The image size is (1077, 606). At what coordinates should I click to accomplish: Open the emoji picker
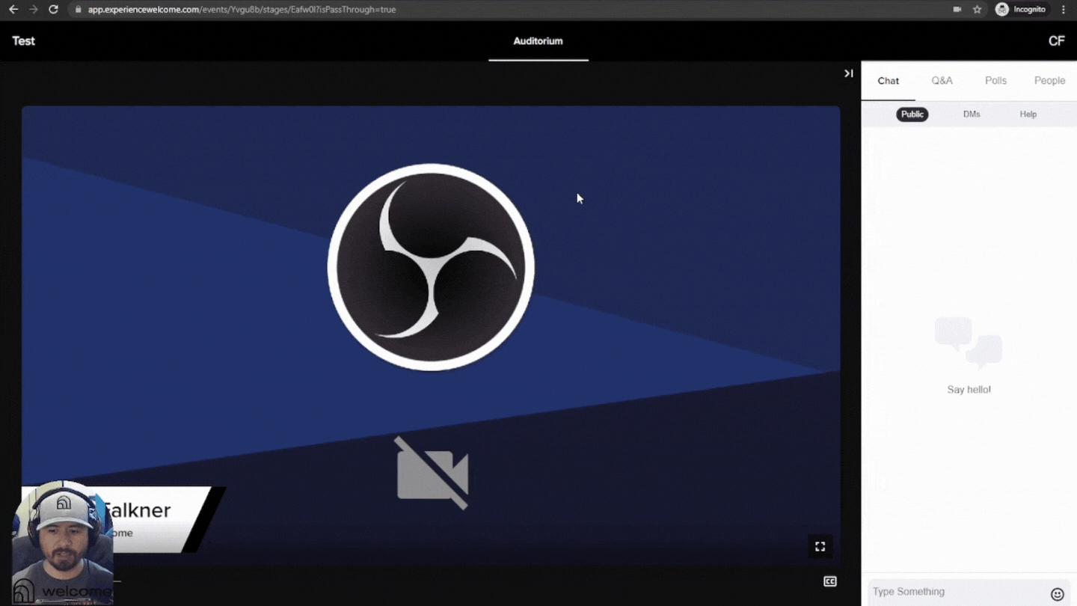[x=1057, y=594]
